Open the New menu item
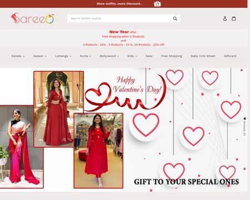Screen dimensions: 250x200 click(x=149, y=56)
